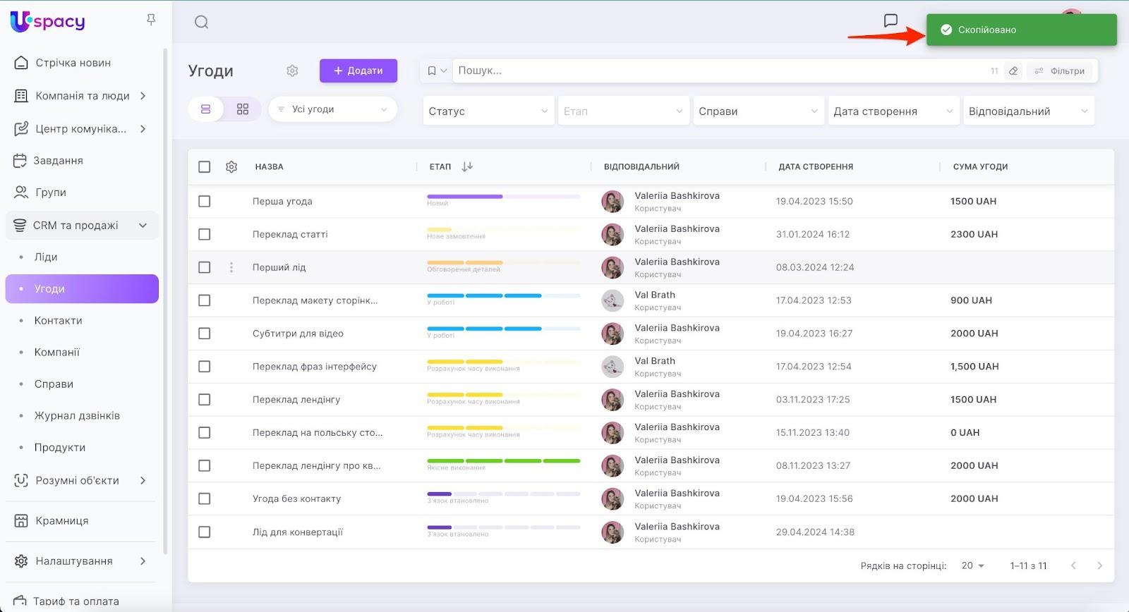The width and height of the screenshot is (1129, 612).
Task: Open the chat messages icon
Action: (890, 20)
